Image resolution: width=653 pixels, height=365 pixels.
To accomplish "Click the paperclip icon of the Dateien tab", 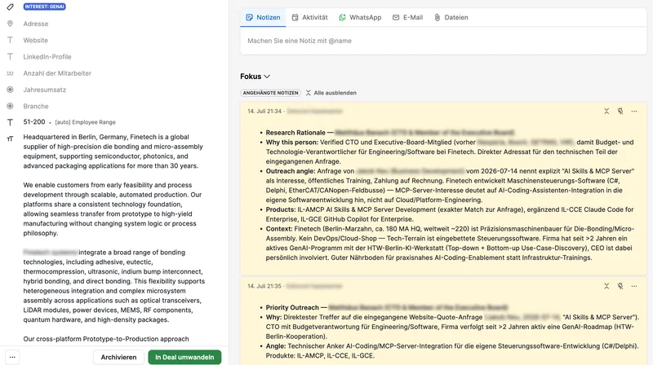I will tap(438, 17).
